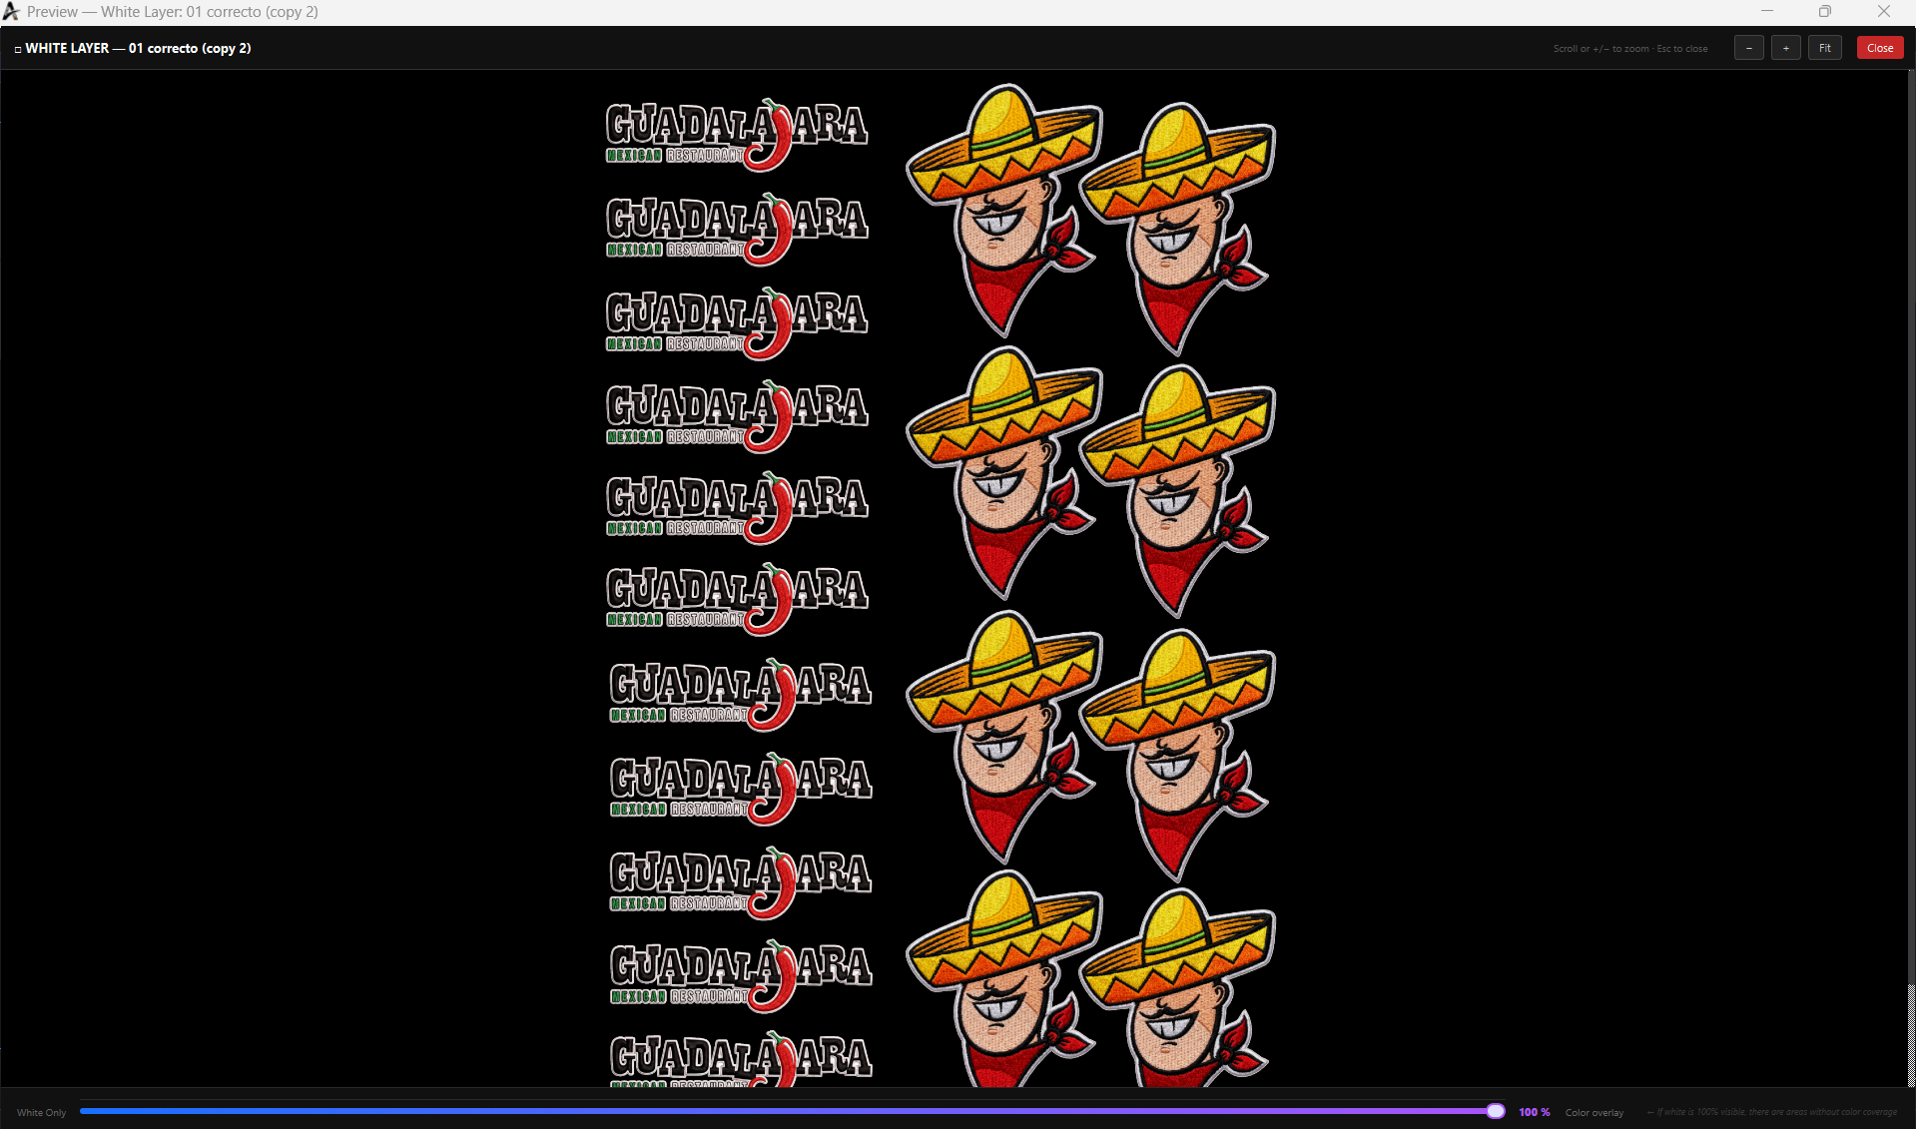
Task: Fit the preview to the window
Action: point(1824,48)
